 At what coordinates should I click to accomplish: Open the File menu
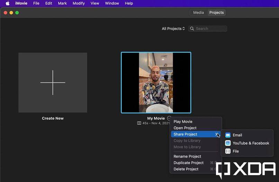(36, 3)
